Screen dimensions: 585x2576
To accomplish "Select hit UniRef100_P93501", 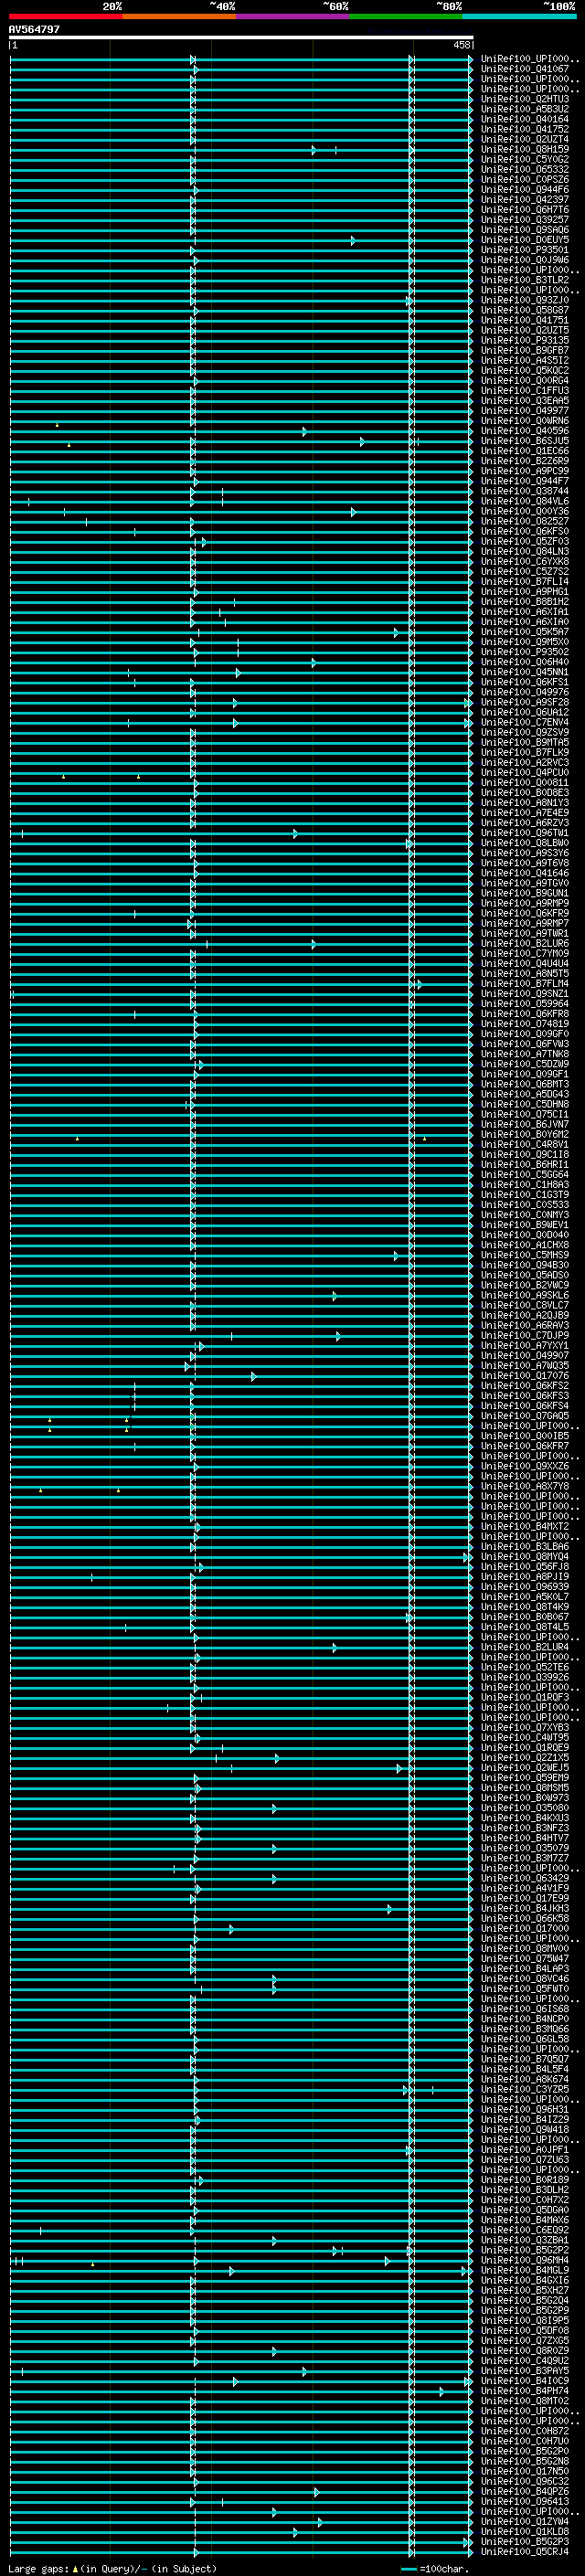I will click(525, 250).
